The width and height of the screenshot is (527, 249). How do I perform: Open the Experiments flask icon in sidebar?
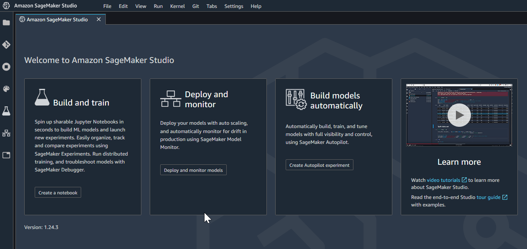(6, 111)
